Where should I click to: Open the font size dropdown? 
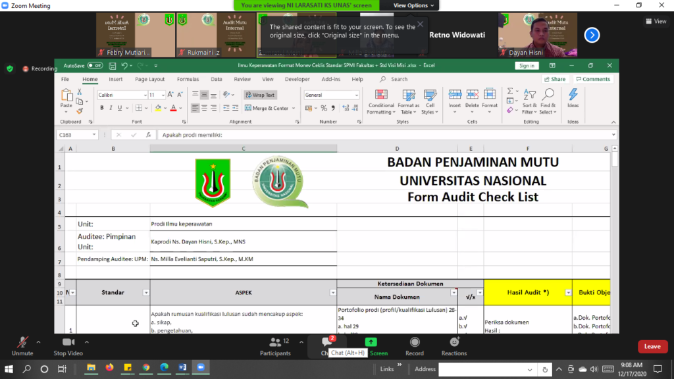[161, 95]
